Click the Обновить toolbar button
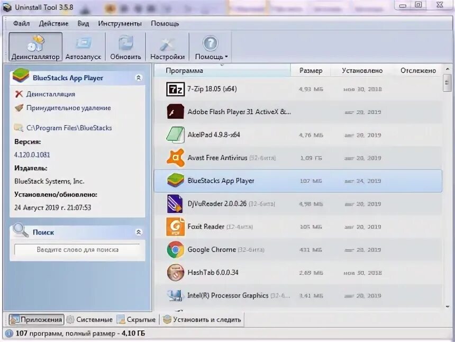Screen dimensions: 455x342 [x=125, y=47]
